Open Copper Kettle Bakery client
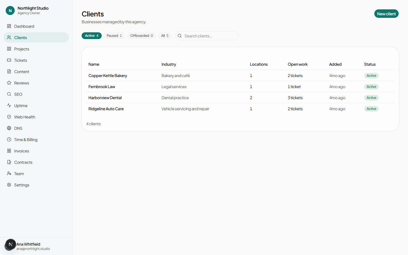408x255 pixels. pyautogui.click(x=108, y=76)
